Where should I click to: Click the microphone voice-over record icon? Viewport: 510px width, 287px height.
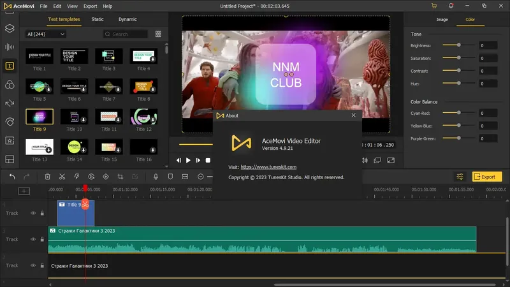[x=156, y=177]
